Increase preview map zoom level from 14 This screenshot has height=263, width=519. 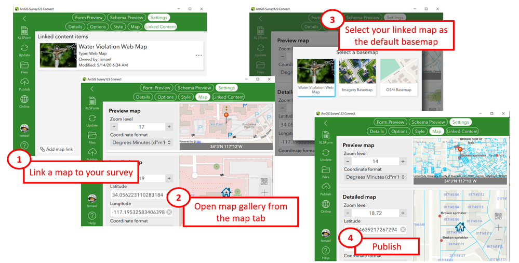(x=403, y=161)
